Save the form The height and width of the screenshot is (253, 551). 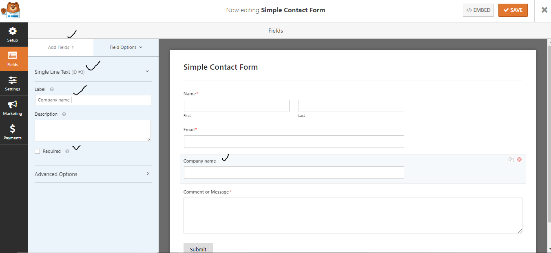pos(513,10)
